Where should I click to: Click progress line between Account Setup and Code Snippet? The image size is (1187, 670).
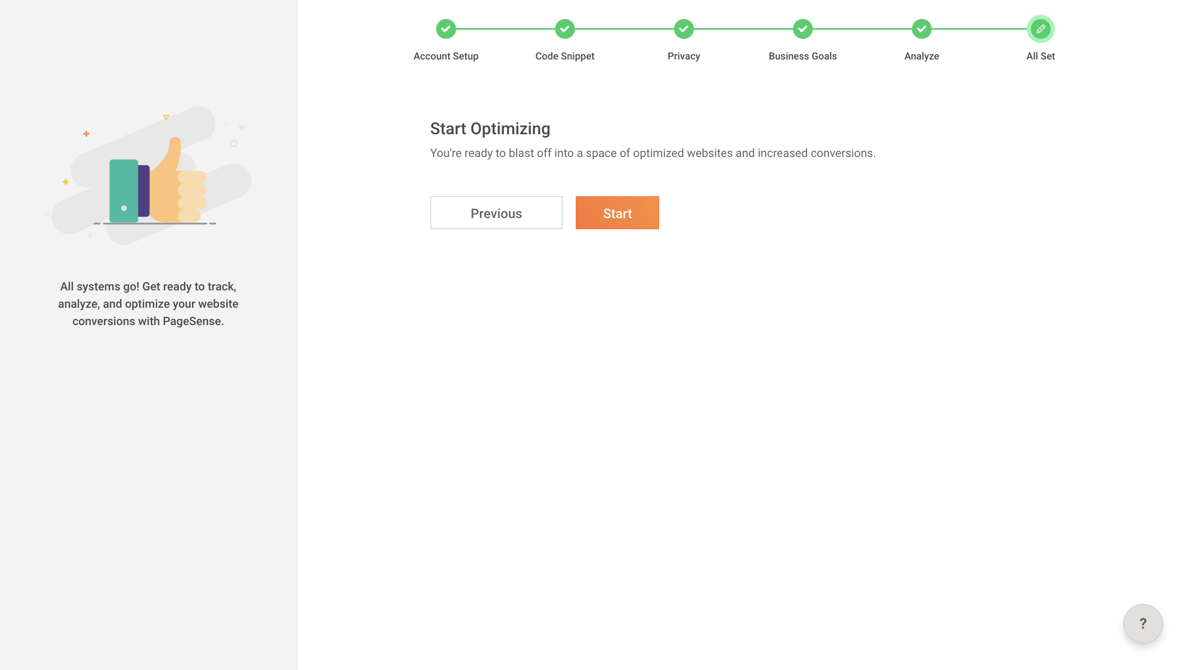tap(505, 29)
